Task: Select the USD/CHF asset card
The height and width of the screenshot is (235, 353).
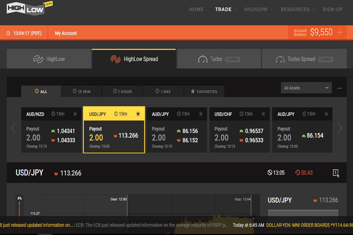Action: (x=239, y=130)
